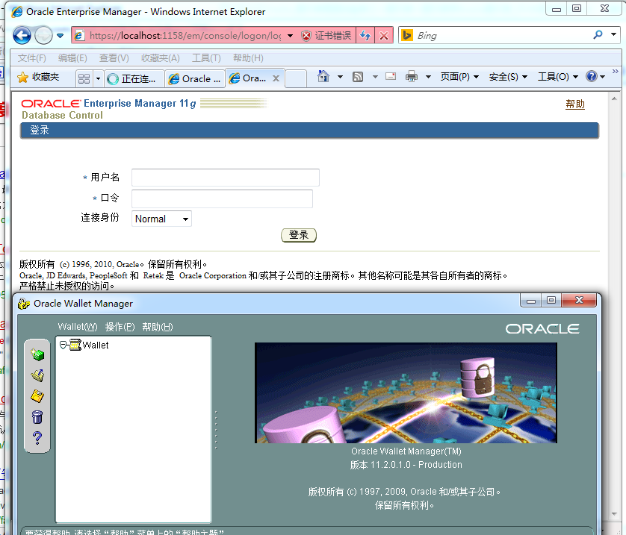This screenshot has height=535, width=626.
Task: Open the 收藏夹(A) menu
Action: pos(161,58)
